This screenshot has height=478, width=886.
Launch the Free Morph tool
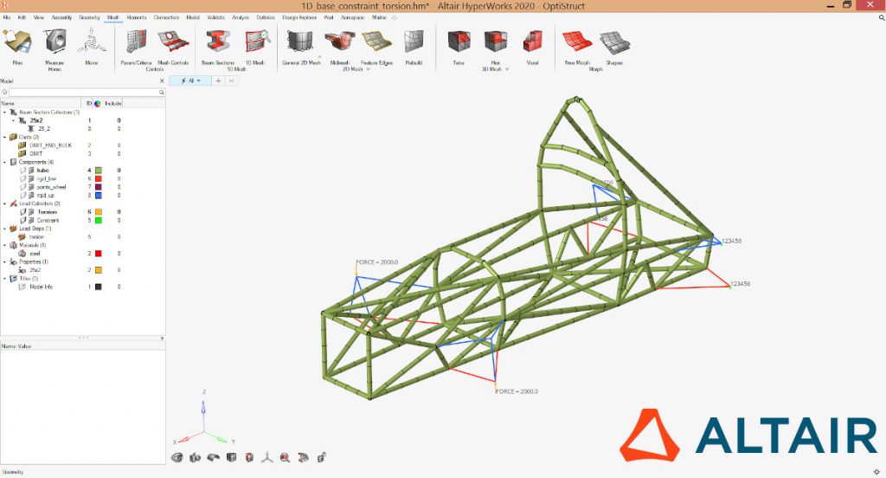[576, 44]
